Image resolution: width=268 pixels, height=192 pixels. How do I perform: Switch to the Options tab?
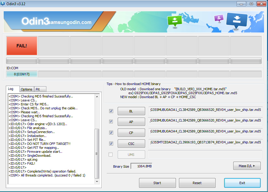coord(27,89)
